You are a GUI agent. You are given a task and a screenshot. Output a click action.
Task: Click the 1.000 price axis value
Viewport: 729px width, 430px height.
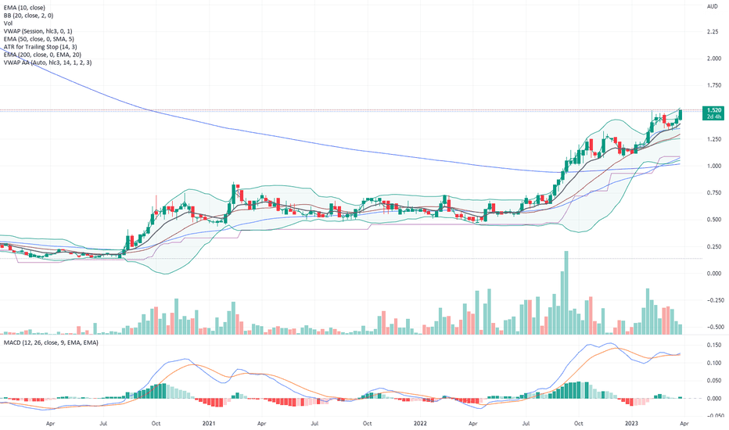pyautogui.click(x=713, y=166)
